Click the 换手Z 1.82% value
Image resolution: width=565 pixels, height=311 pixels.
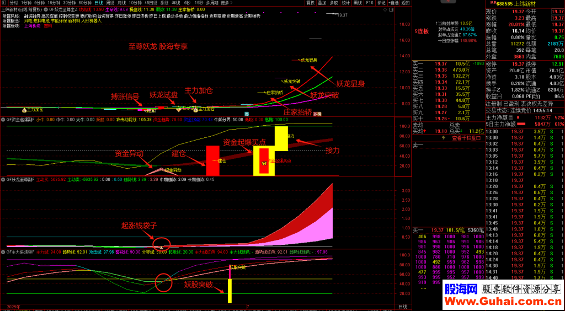click(516, 90)
